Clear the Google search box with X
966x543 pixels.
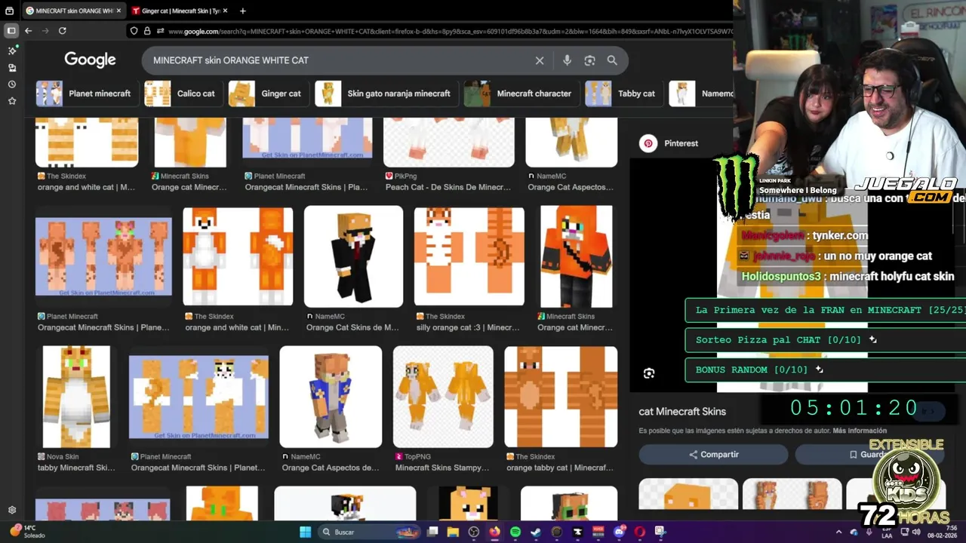tap(540, 60)
